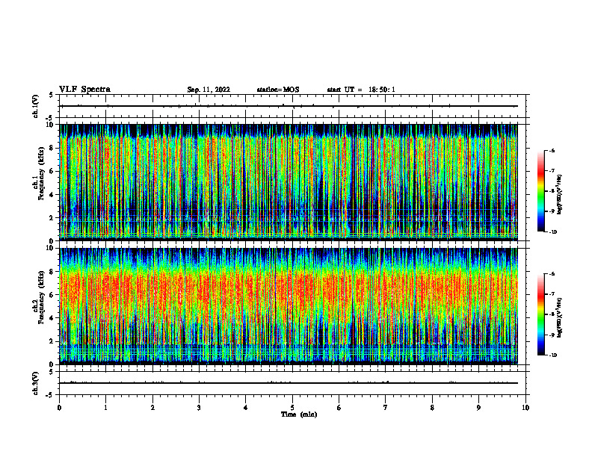Click the VLF Spectra title text

point(84,90)
